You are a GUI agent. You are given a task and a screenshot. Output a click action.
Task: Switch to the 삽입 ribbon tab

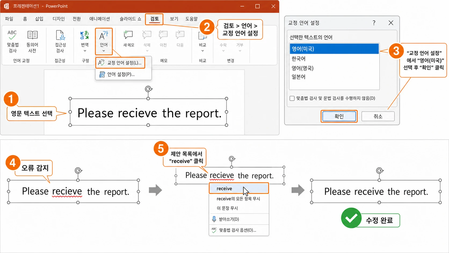[39, 19]
